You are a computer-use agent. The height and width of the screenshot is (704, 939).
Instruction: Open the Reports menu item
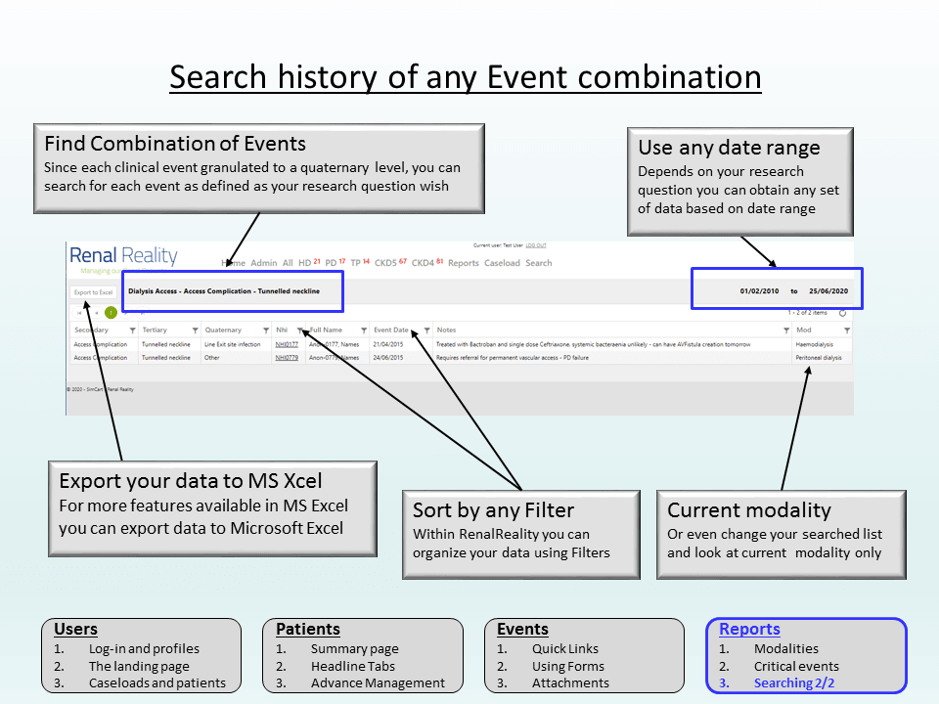click(x=464, y=263)
